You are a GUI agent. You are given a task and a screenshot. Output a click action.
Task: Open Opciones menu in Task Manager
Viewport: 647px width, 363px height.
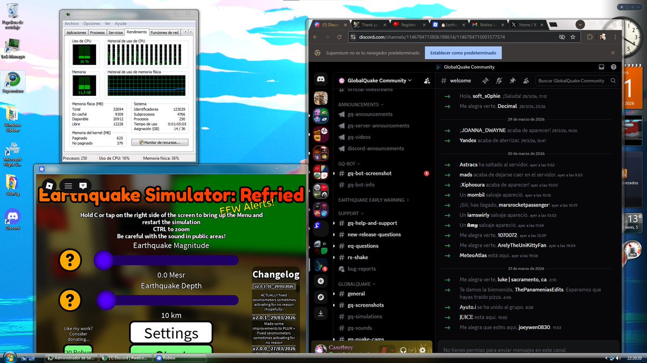pyautogui.click(x=91, y=24)
